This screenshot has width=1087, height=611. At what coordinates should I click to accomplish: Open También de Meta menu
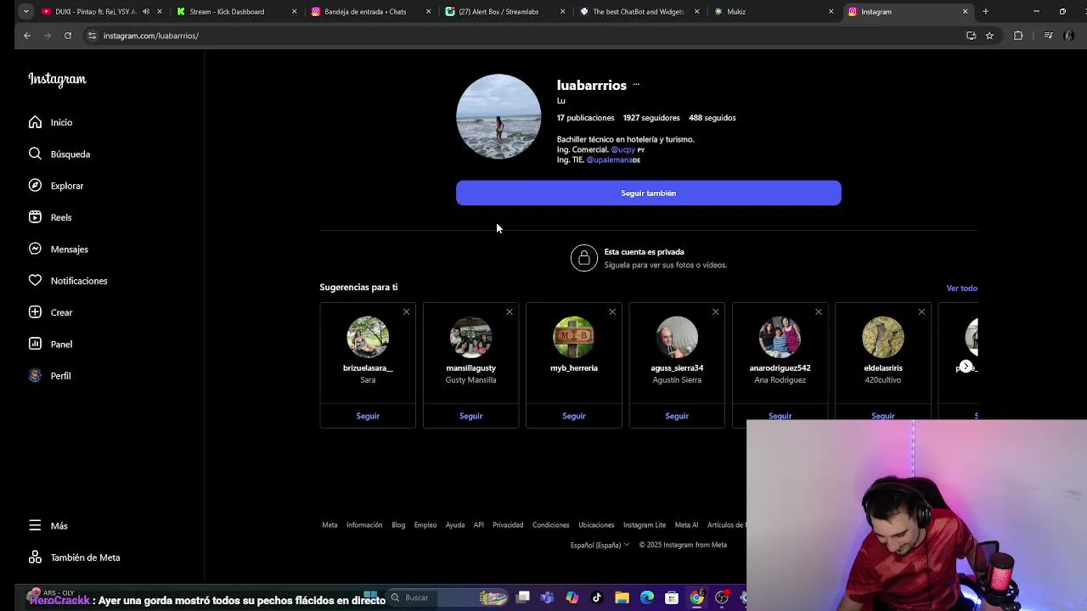(74, 558)
